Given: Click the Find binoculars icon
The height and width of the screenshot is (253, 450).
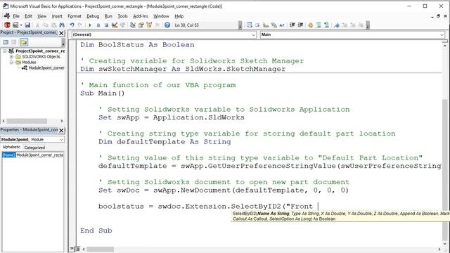Looking at the screenshot, I should 62,25.
